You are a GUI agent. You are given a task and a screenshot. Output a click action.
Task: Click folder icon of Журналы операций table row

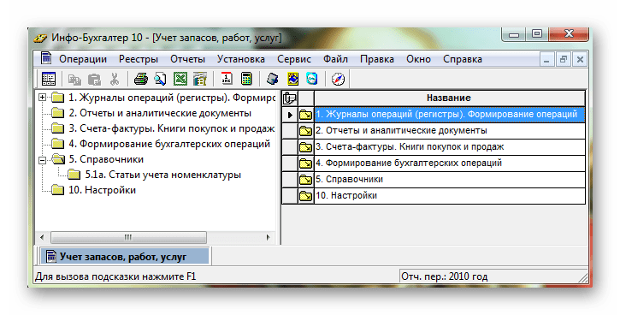[x=305, y=115]
